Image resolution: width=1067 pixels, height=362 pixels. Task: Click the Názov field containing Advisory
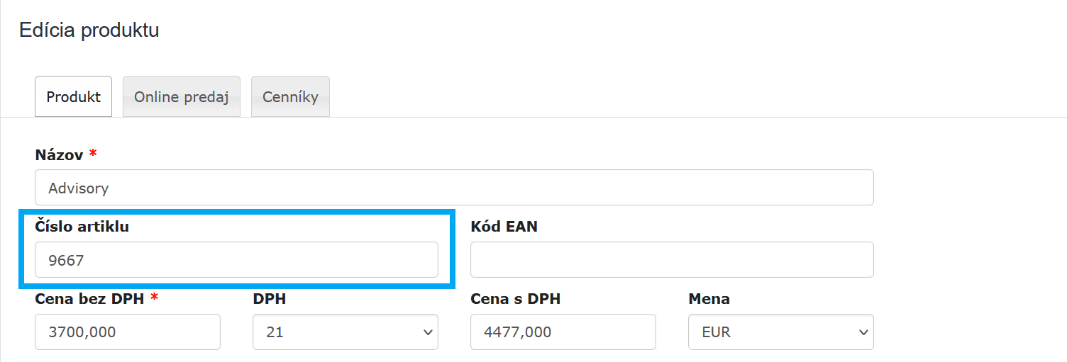click(x=454, y=188)
